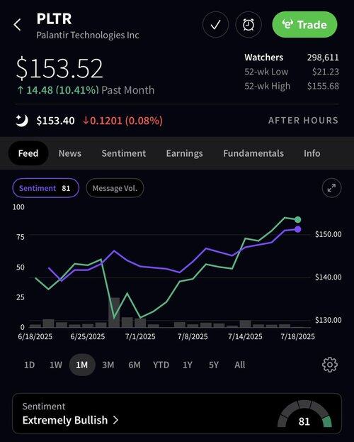Expand the chart to fullscreen
This screenshot has width=354, height=442.
[x=331, y=188]
